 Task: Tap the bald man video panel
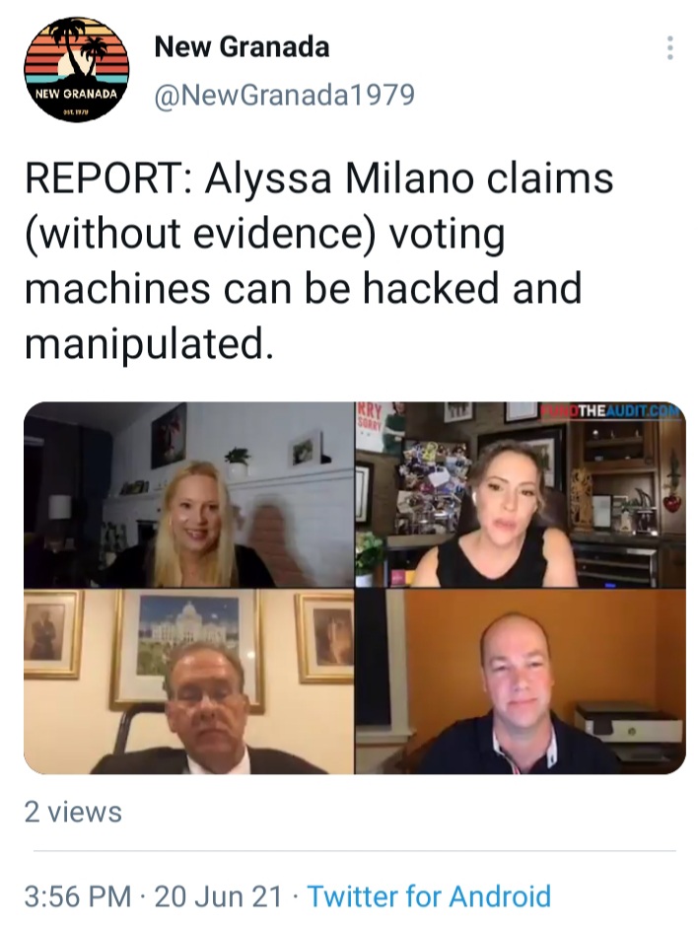(x=521, y=682)
